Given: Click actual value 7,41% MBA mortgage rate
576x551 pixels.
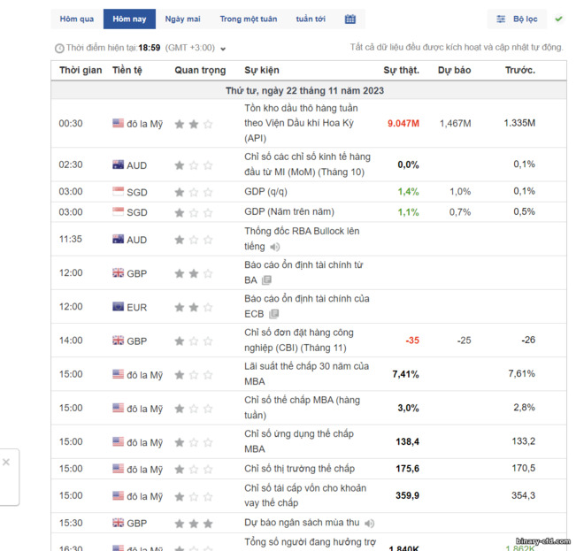Looking at the screenshot, I should [405, 374].
